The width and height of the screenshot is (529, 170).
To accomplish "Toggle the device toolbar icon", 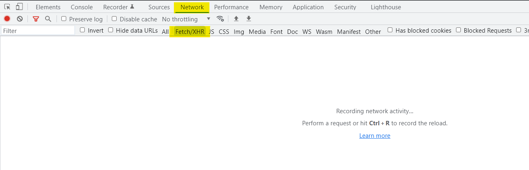I will point(19,7).
